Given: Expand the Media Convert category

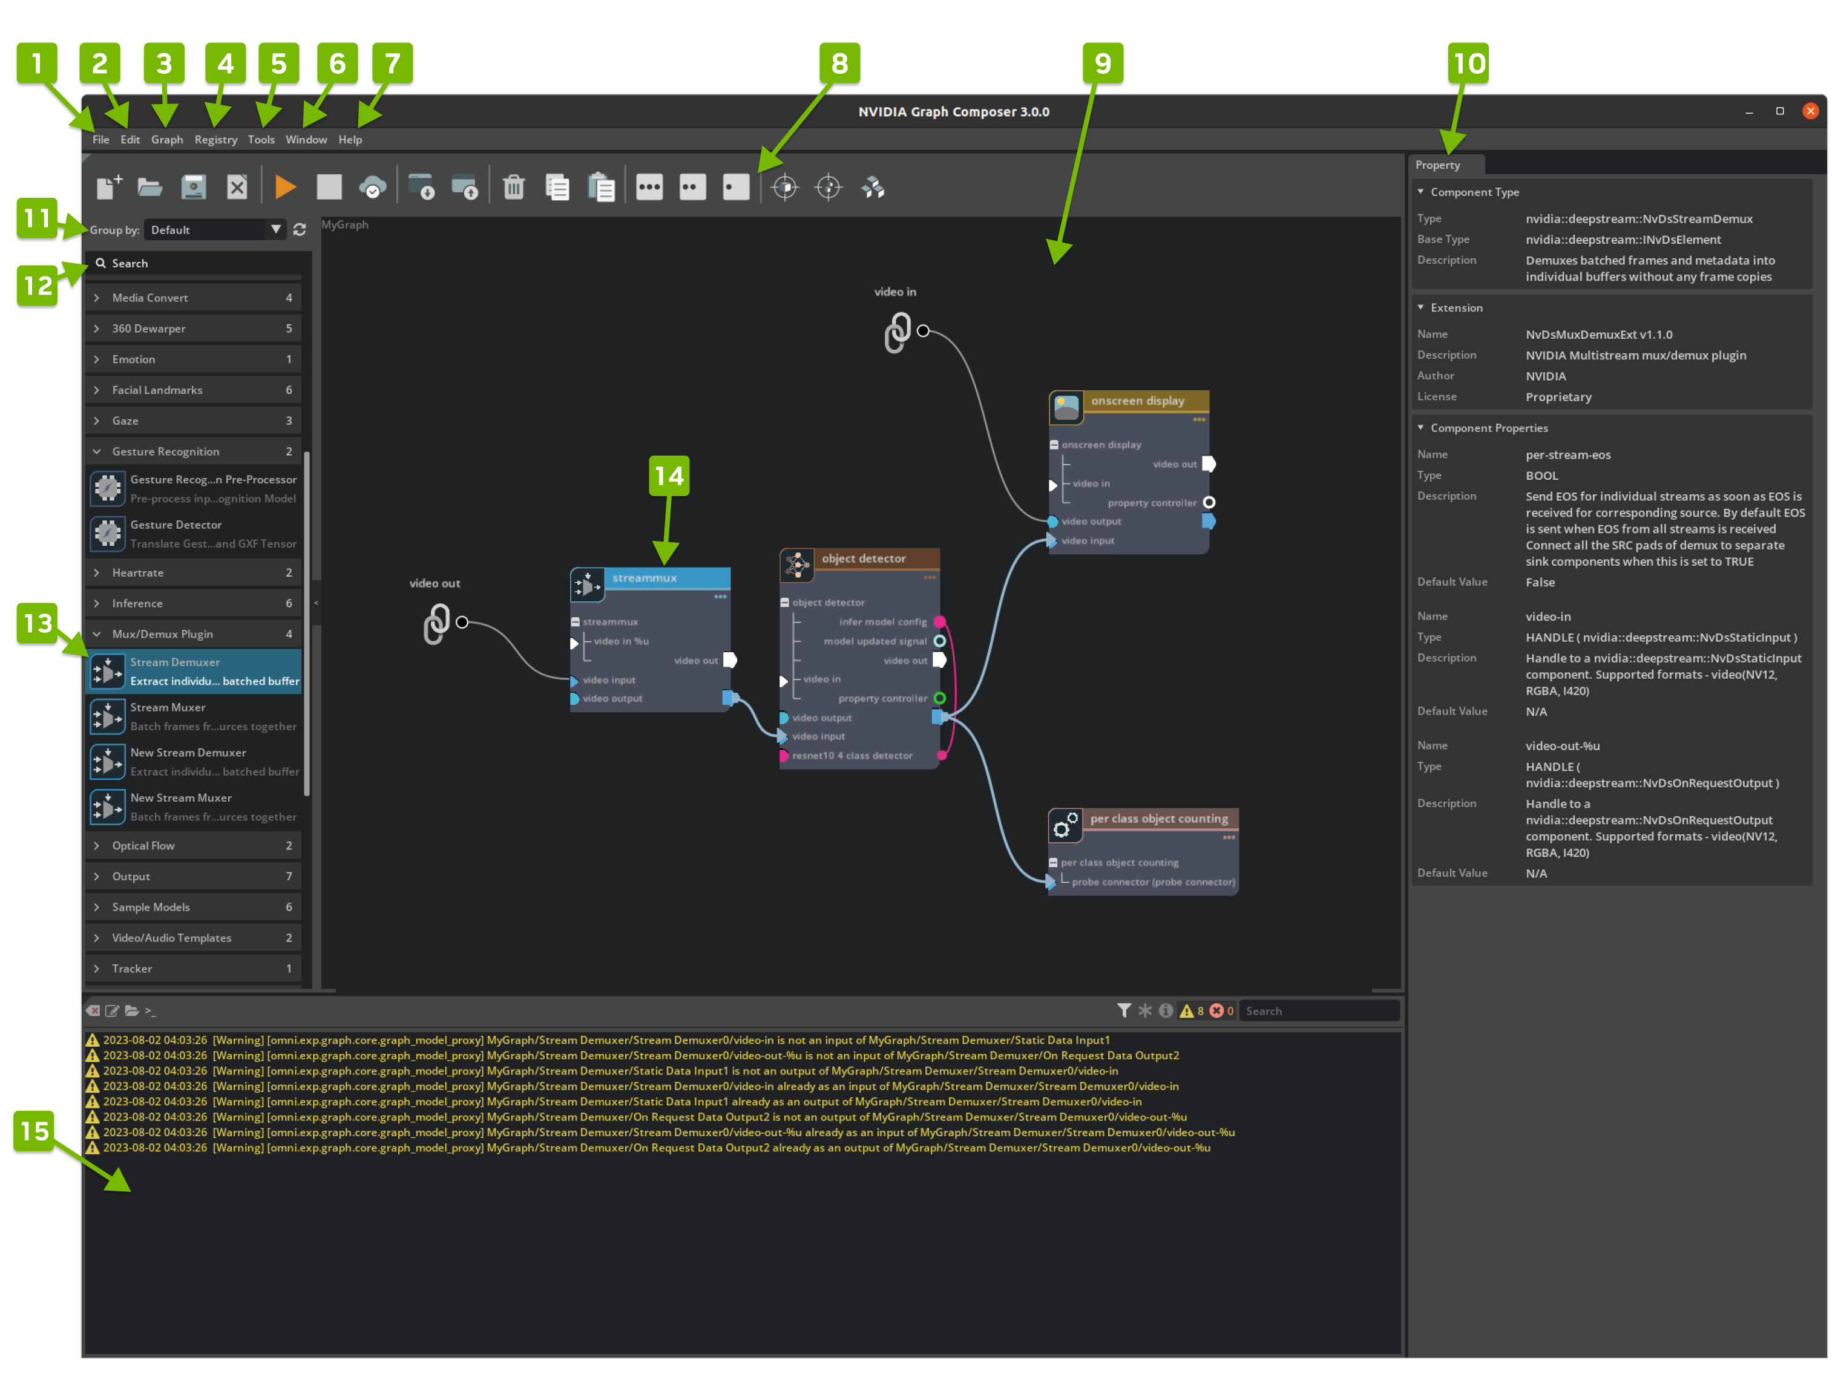Looking at the screenshot, I should (x=193, y=297).
